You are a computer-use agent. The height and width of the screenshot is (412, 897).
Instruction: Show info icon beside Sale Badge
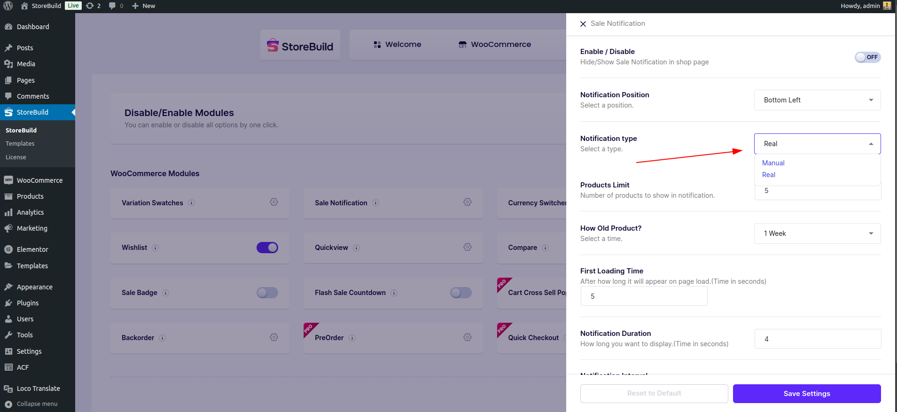(x=166, y=293)
